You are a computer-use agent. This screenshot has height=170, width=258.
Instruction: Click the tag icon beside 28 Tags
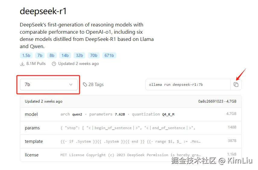click(x=85, y=85)
